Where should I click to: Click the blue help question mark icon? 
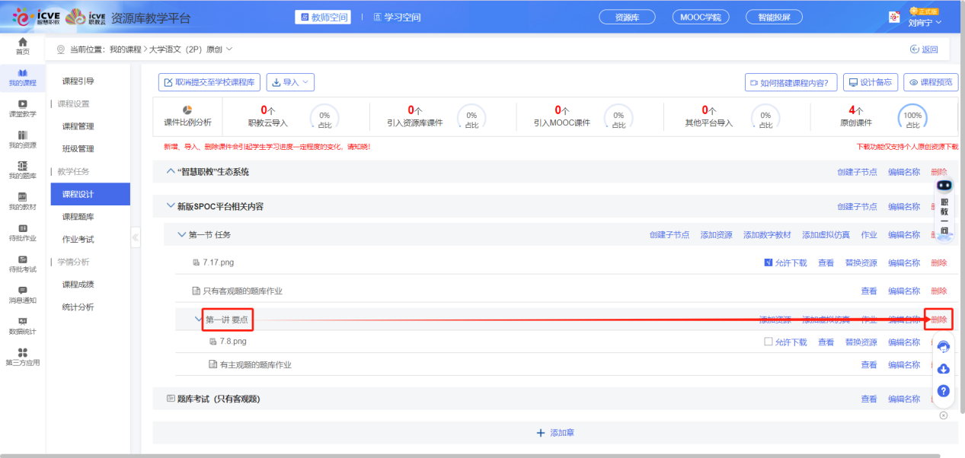[x=943, y=391]
